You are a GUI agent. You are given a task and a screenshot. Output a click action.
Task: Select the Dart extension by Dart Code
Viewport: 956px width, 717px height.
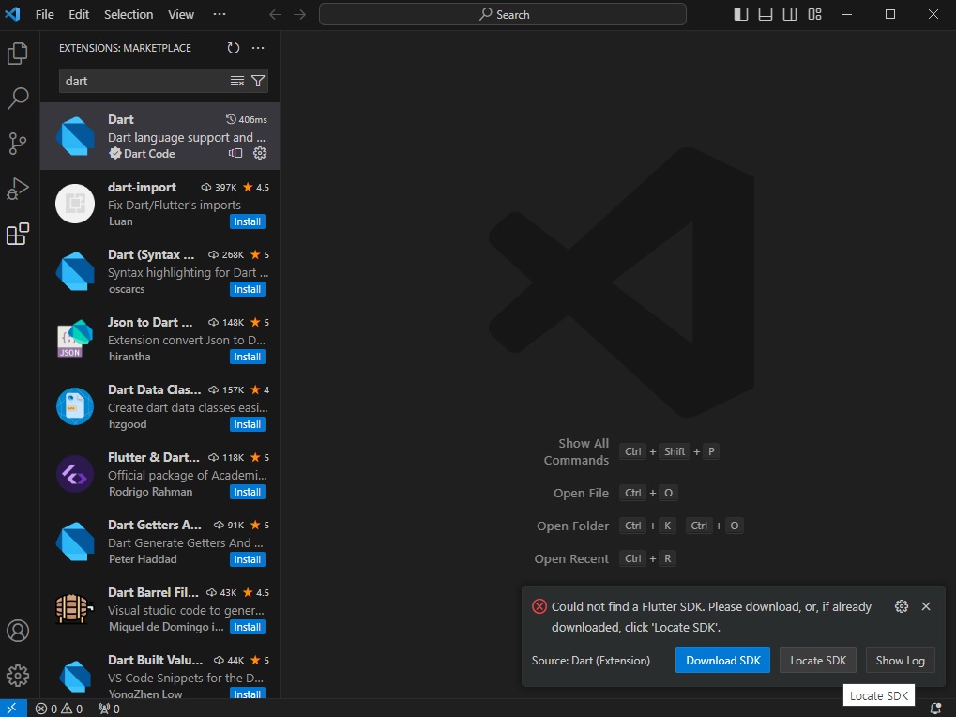159,136
